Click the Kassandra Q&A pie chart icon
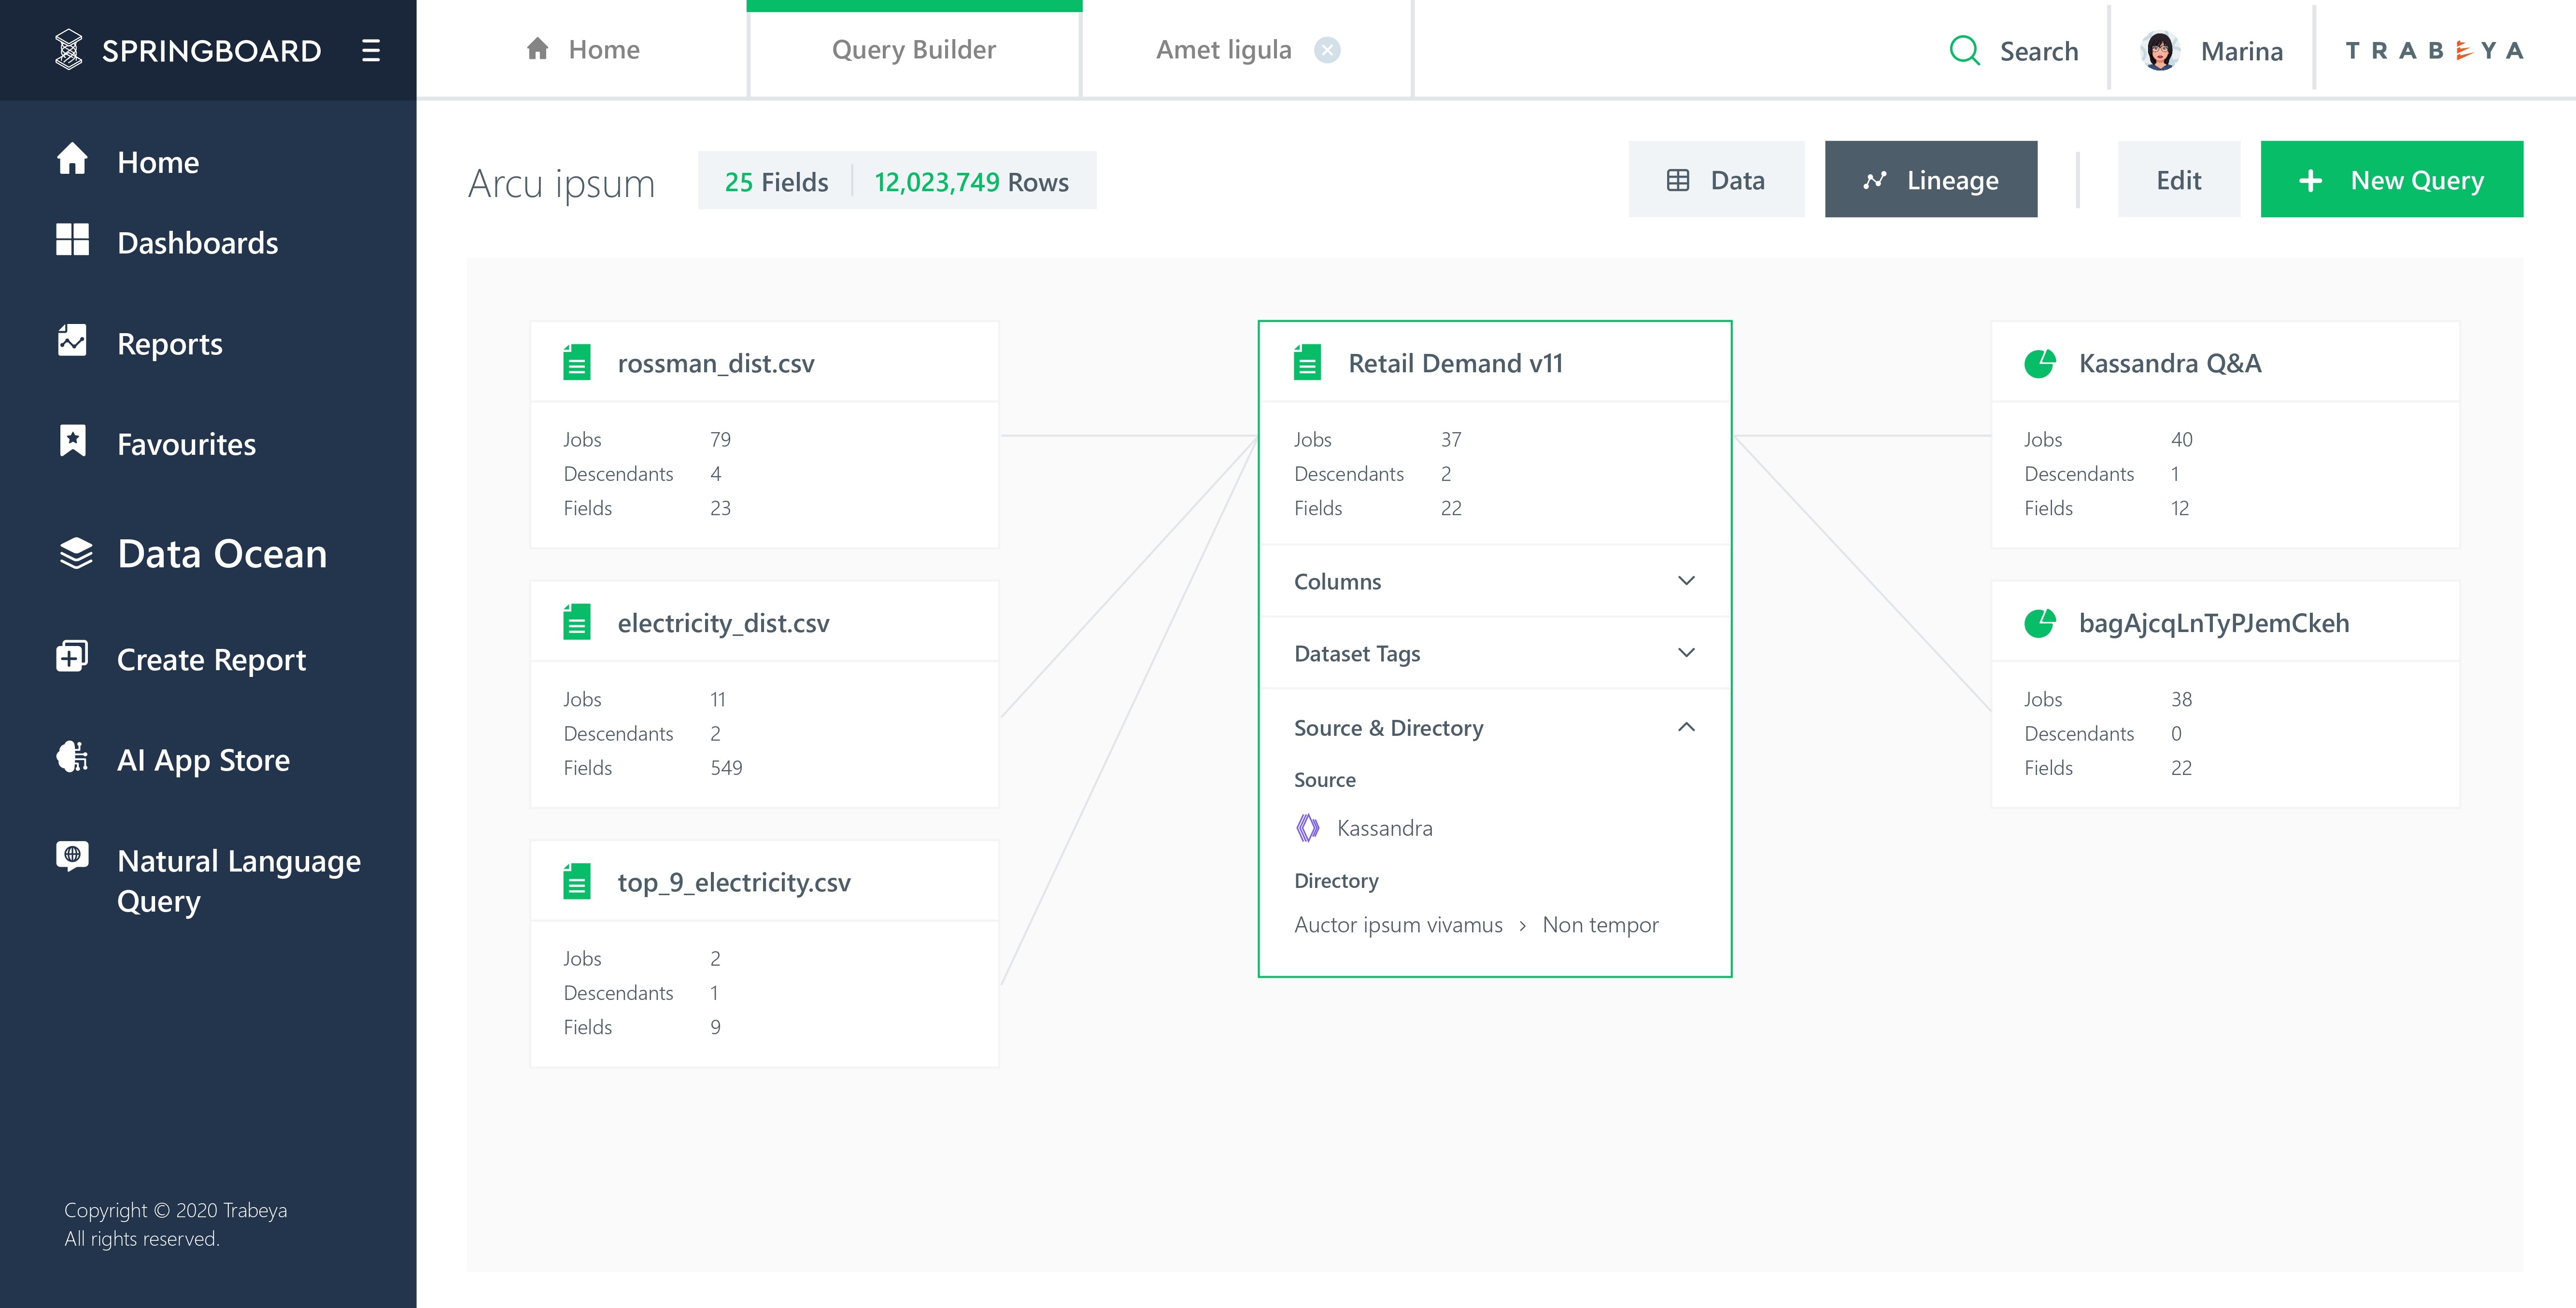This screenshot has width=2576, height=1308. (x=2040, y=363)
